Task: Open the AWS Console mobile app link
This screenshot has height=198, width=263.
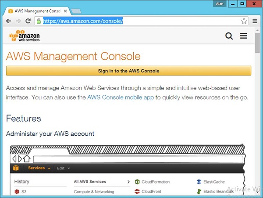Action: coord(120,97)
